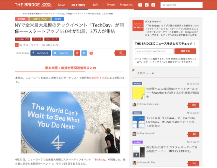Click the TechDay NYC tag
Viewport: 217px width, 168px height.
point(22,39)
